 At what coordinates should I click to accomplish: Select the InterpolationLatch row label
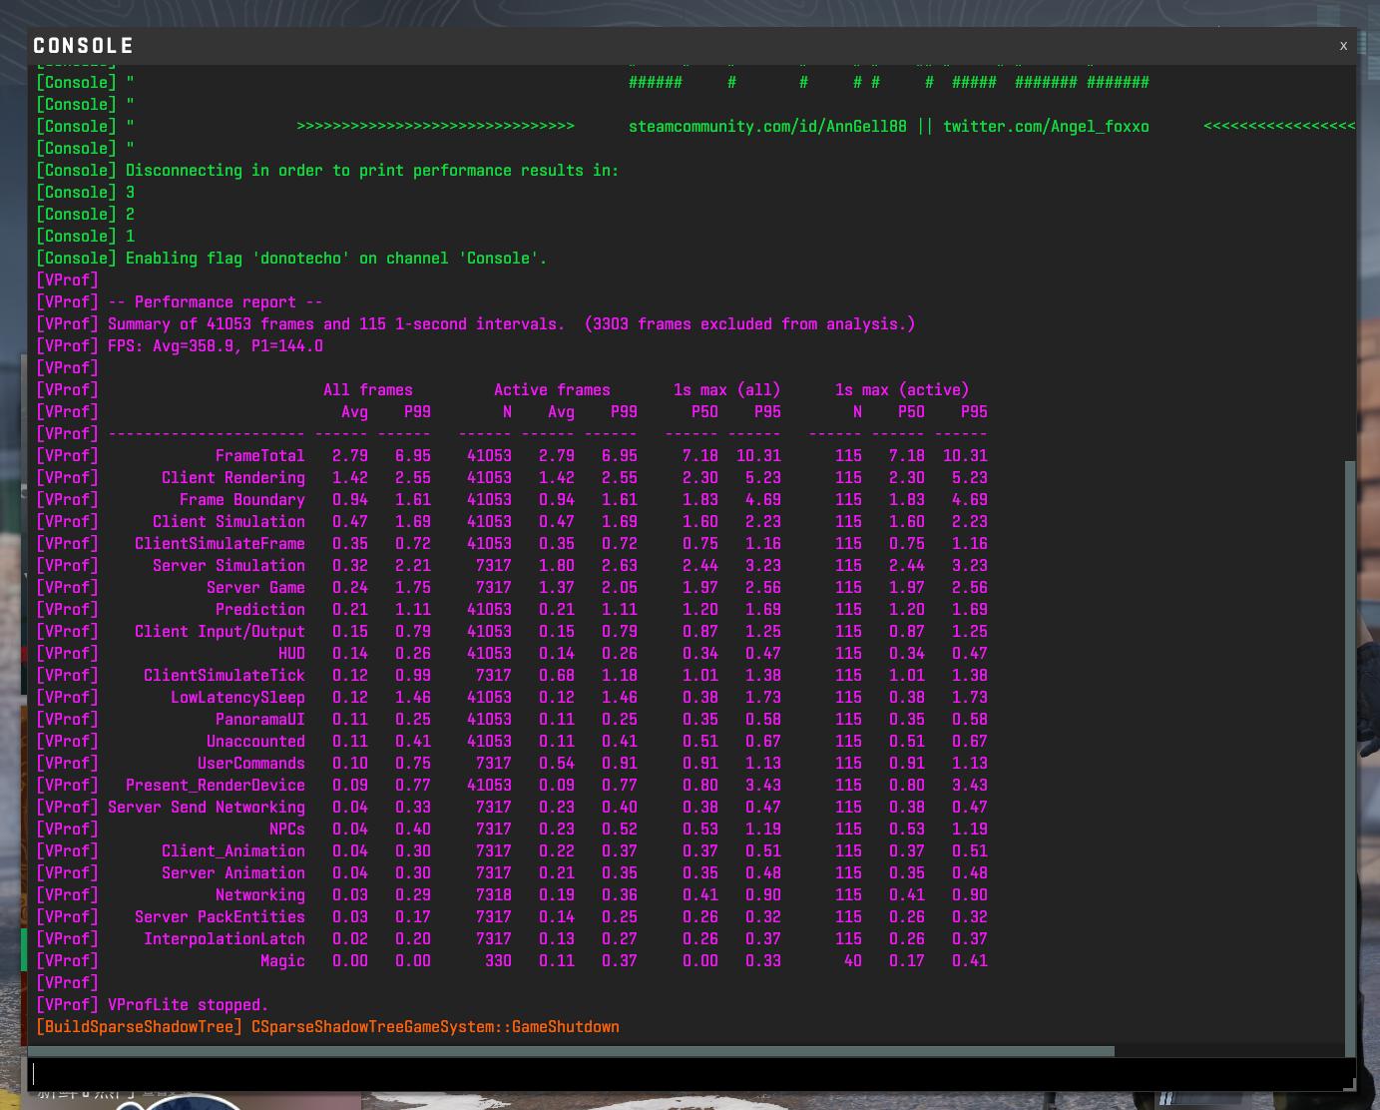[224, 939]
